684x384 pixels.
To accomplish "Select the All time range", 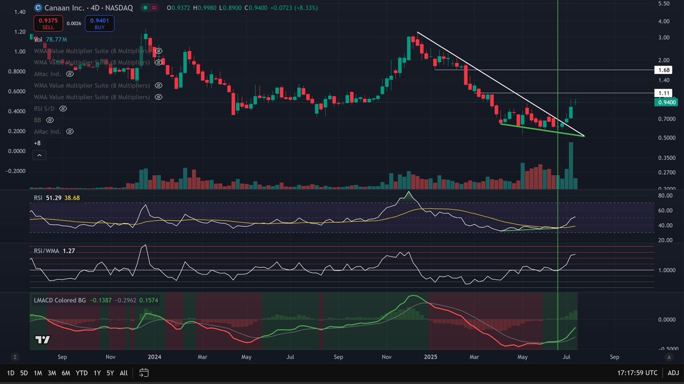I will pyautogui.click(x=124, y=373).
